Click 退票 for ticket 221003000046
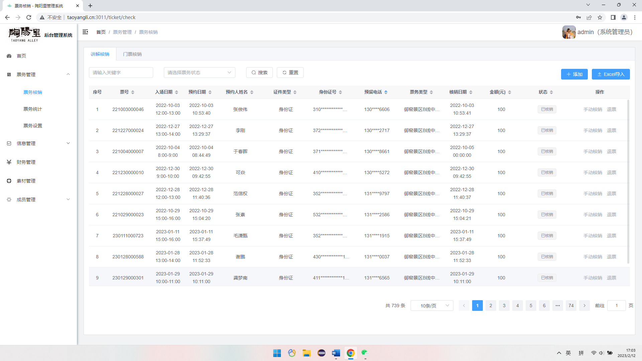This screenshot has height=361, width=642. tap(612, 109)
